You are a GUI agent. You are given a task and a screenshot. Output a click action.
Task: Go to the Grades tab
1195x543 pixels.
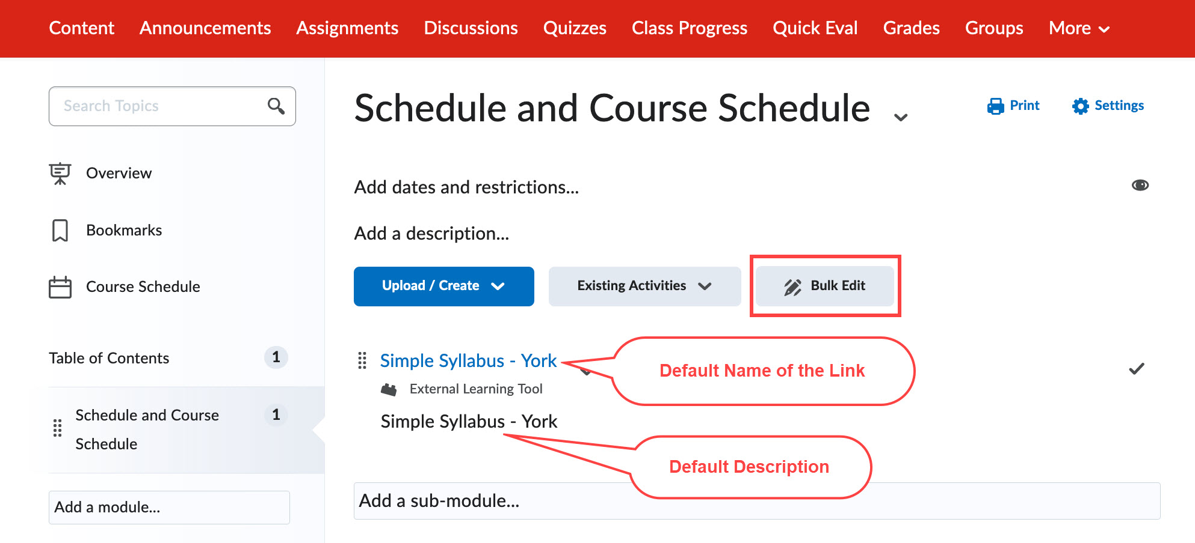[911, 28]
